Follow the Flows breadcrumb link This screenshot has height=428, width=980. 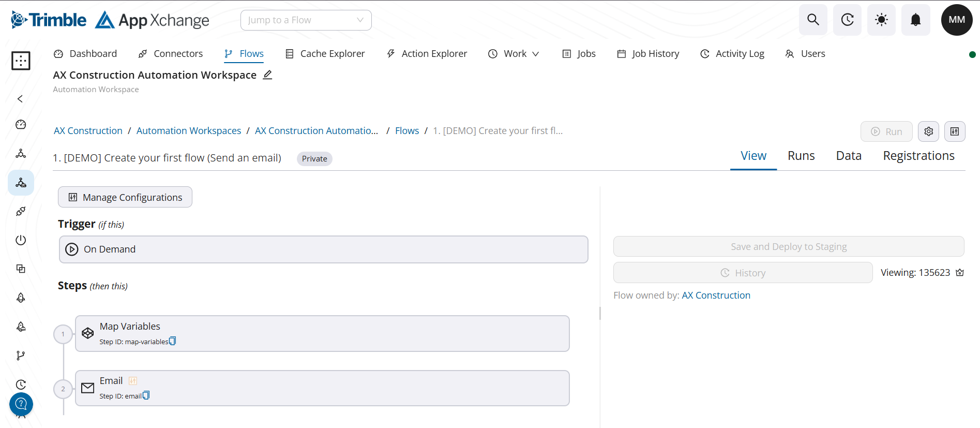[407, 131]
